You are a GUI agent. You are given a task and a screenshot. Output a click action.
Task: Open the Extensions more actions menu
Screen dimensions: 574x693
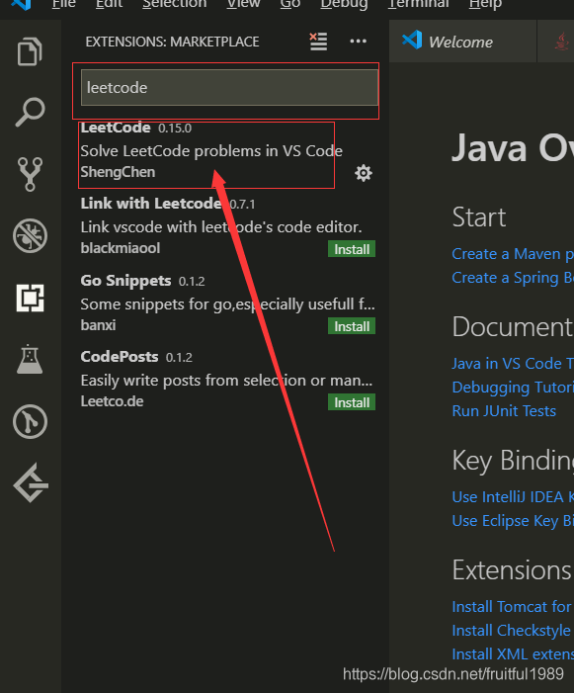(358, 42)
